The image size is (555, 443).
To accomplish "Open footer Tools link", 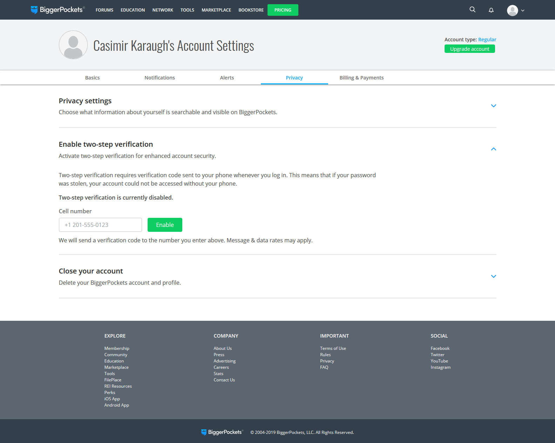I will (109, 374).
